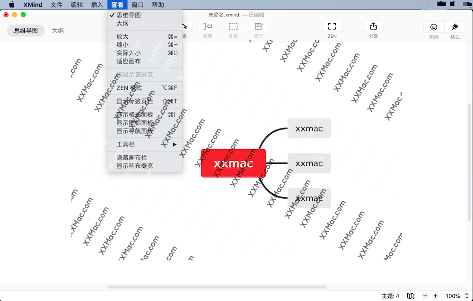Image resolution: width=473 pixels, height=301 pixels.
Task: Zoom out with the minus icon
Action: [x=425, y=296]
